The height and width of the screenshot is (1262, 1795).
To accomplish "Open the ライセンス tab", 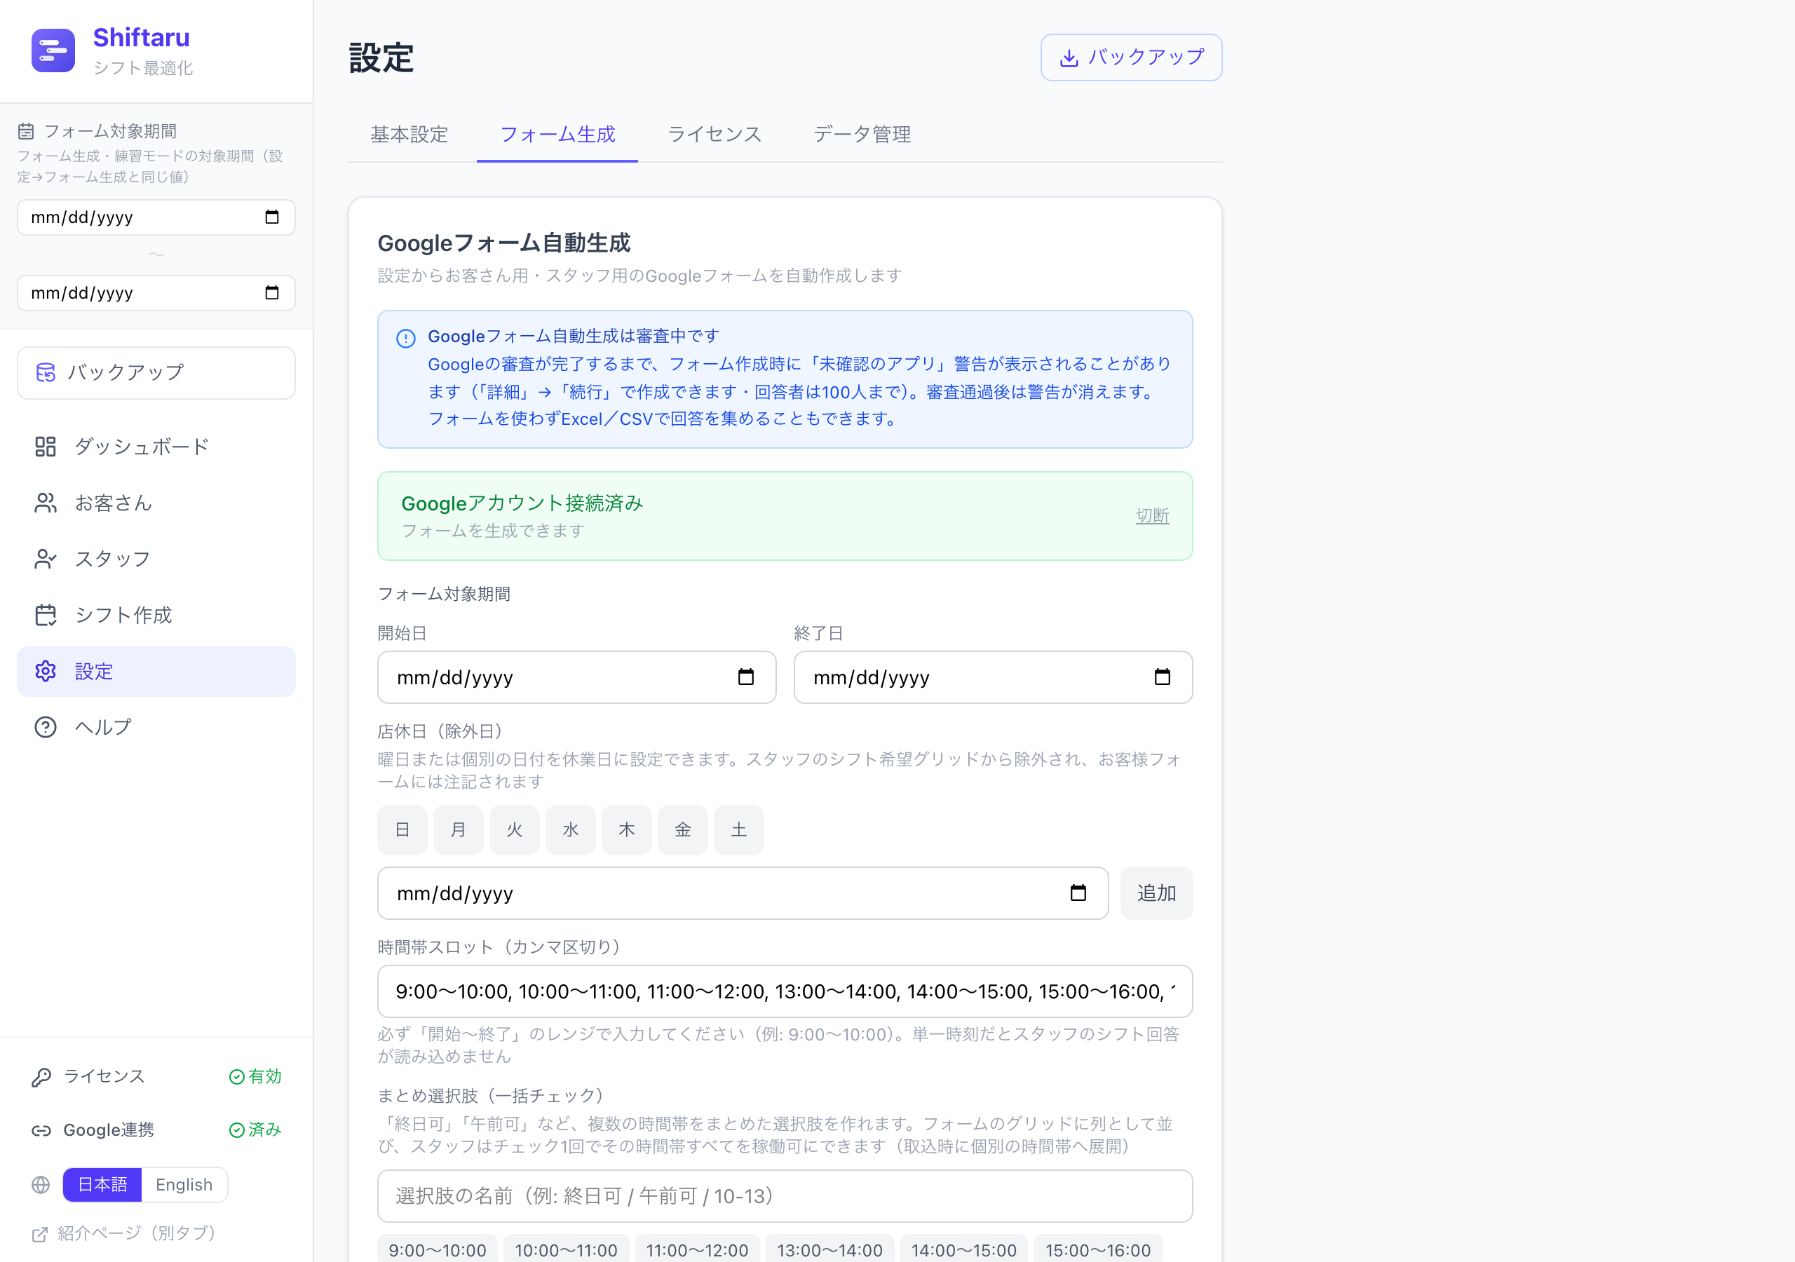I will point(714,135).
